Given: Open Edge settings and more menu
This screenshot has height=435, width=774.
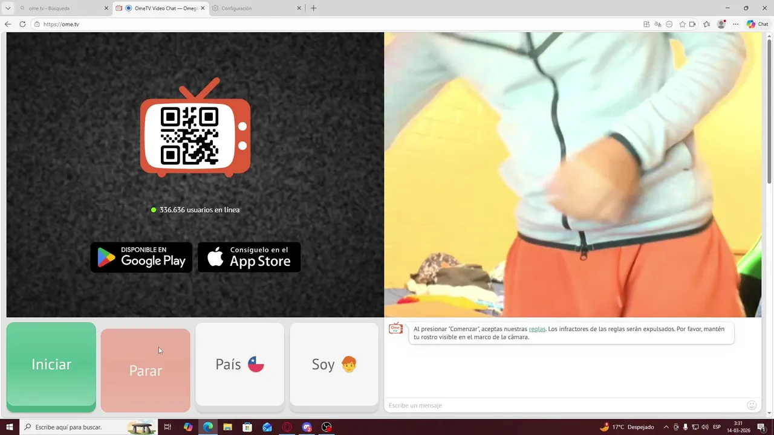Looking at the screenshot, I should (736, 24).
